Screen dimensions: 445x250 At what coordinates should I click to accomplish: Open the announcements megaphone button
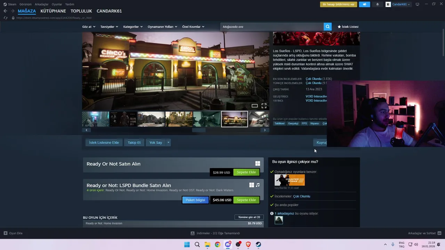click(364, 5)
